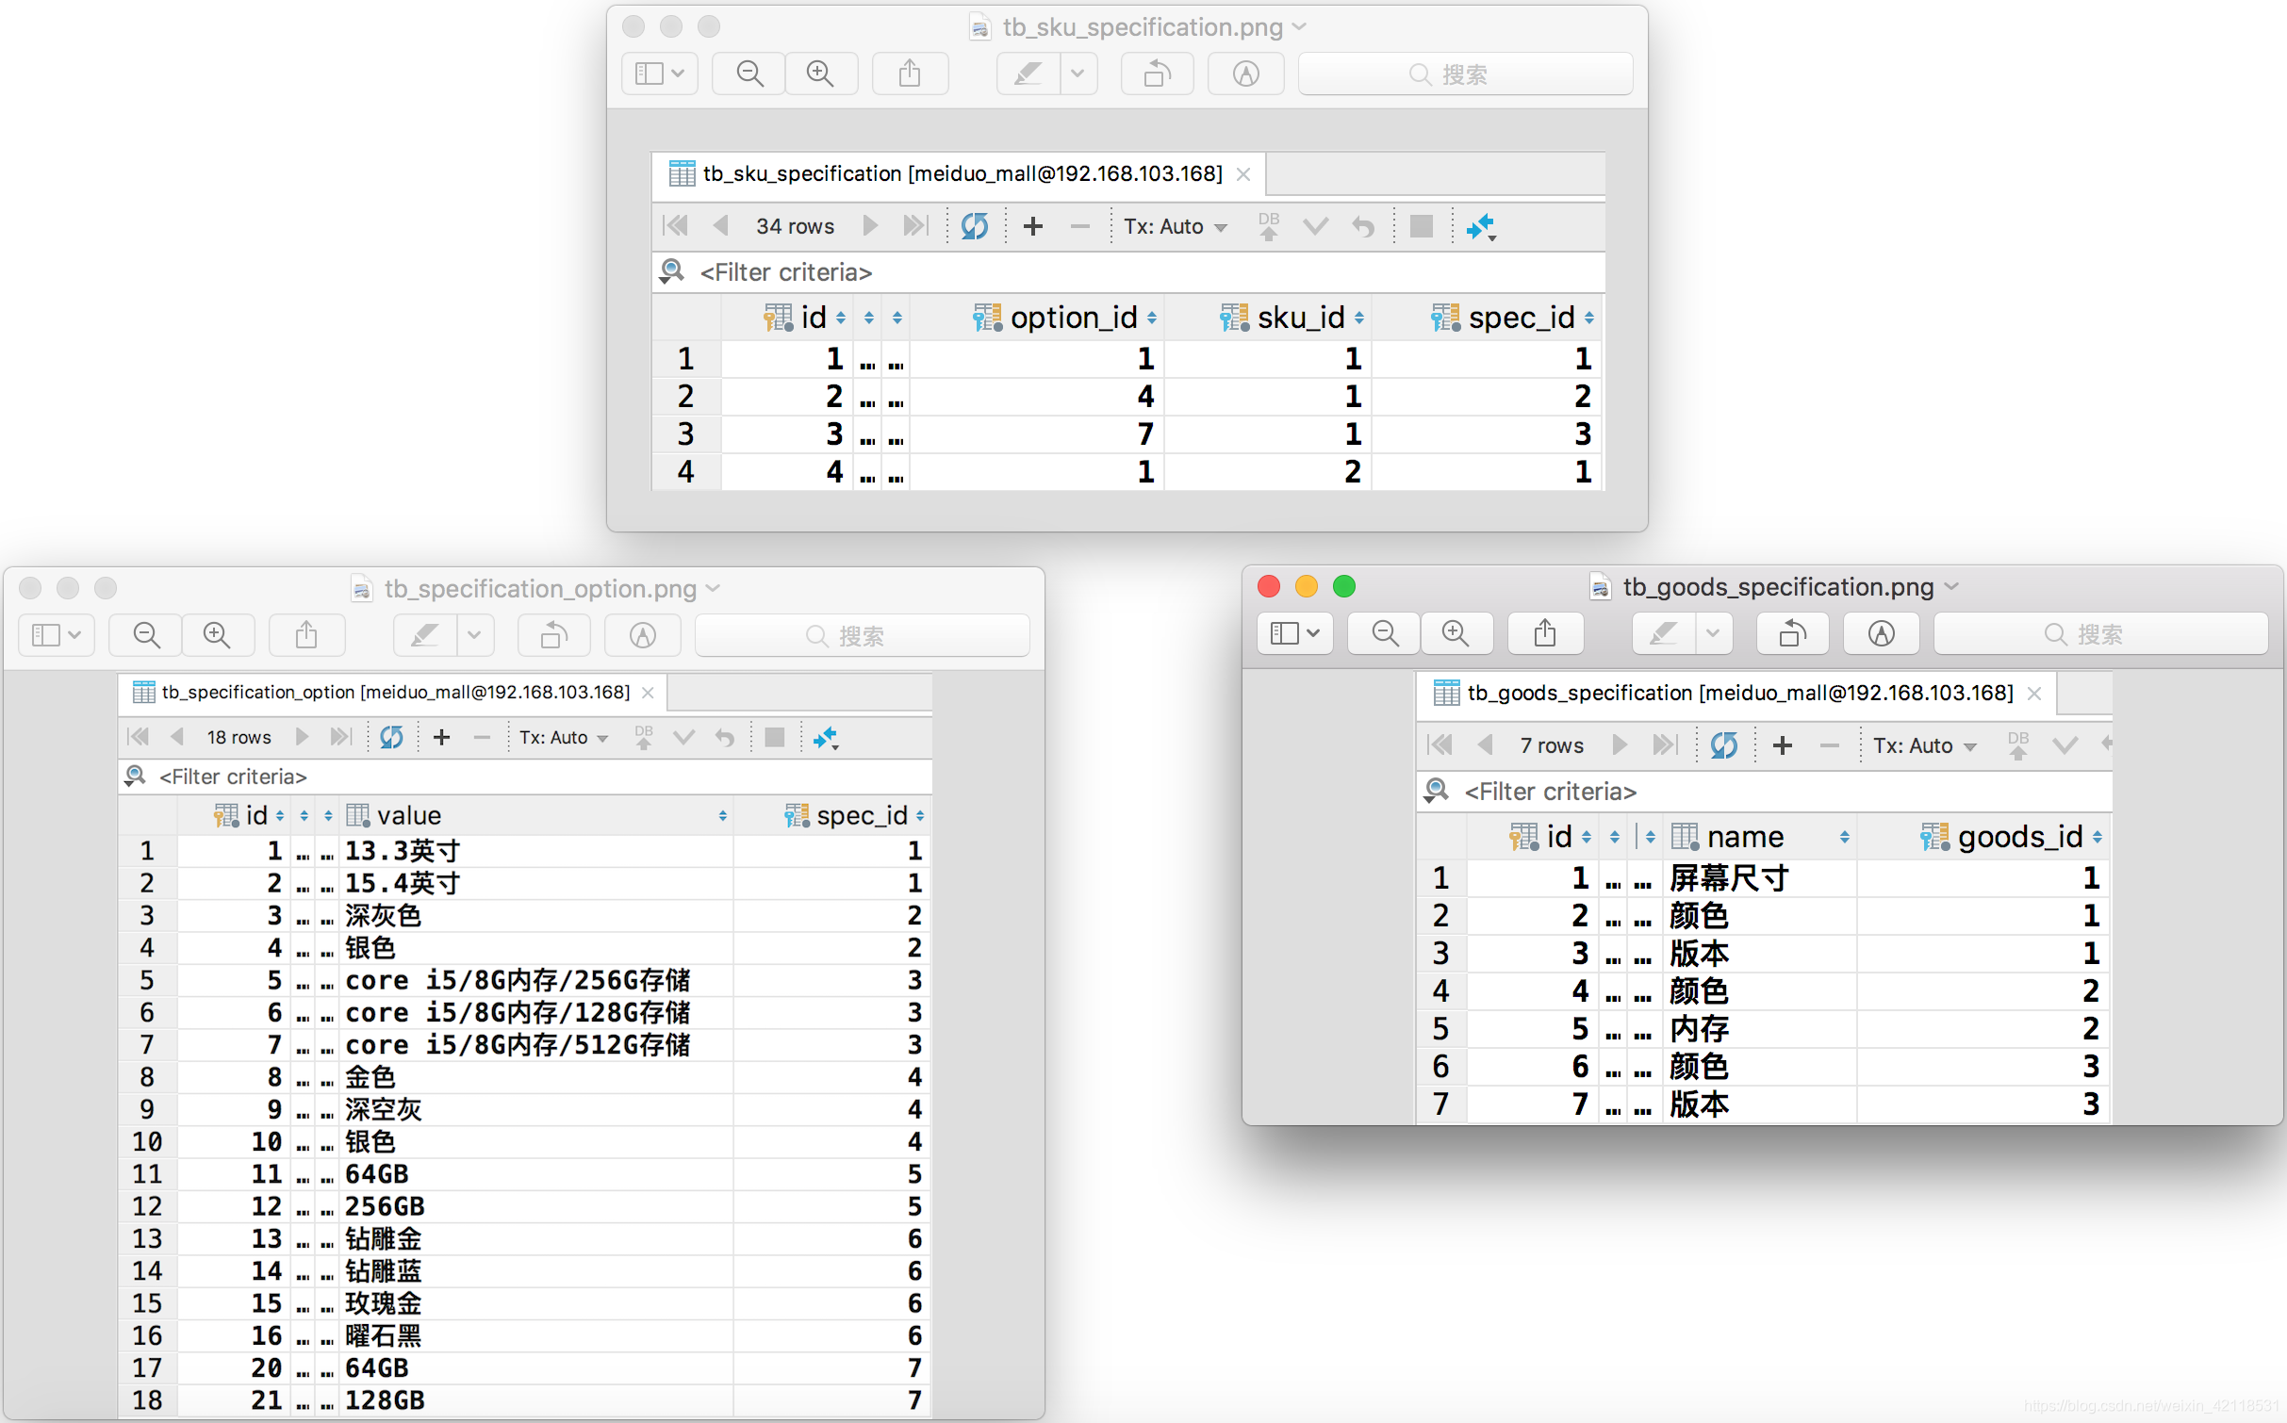Sort by name column in tb_goods_specification
This screenshot has width=2287, height=1423.
[1759, 836]
